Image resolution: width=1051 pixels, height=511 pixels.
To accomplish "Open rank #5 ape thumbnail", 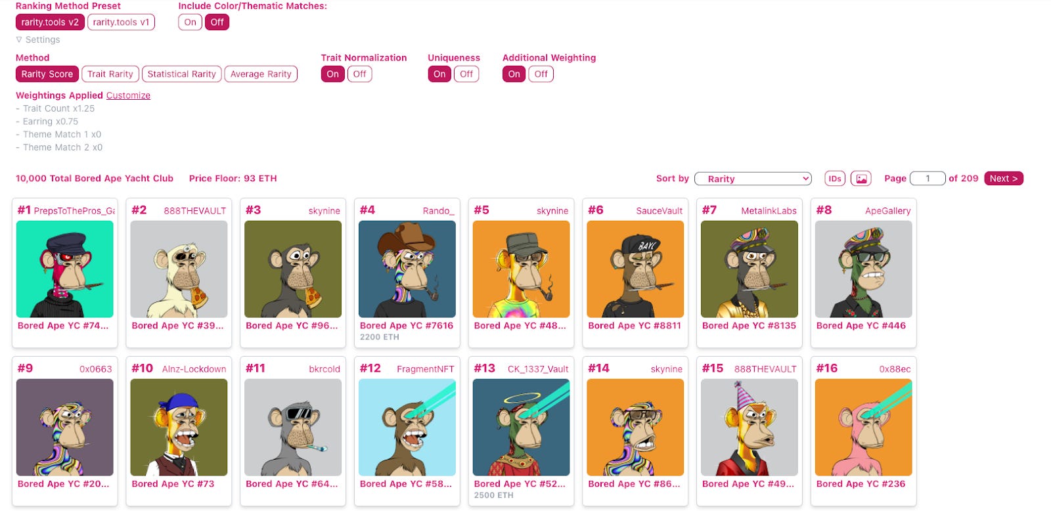I will click(522, 269).
